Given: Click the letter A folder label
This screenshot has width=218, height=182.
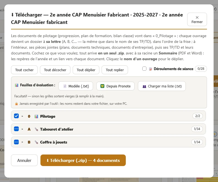Looking at the screenshot, I should [29, 129].
